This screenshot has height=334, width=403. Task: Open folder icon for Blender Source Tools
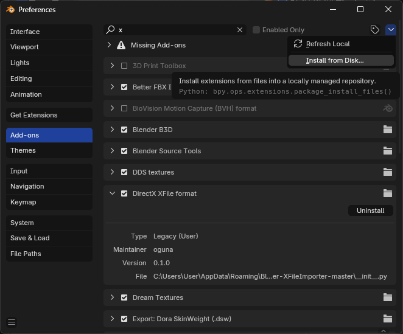388,151
